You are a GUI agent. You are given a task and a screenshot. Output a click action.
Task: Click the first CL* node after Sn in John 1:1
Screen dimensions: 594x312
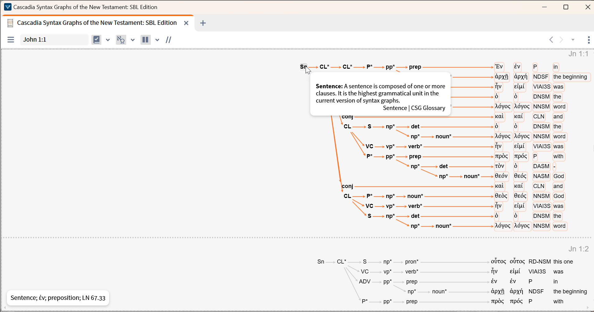tap(325, 67)
